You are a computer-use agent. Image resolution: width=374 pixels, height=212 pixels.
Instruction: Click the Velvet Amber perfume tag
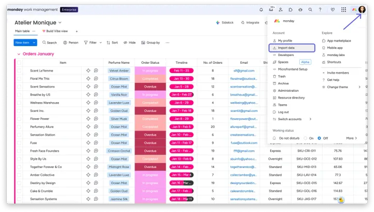[119, 70]
